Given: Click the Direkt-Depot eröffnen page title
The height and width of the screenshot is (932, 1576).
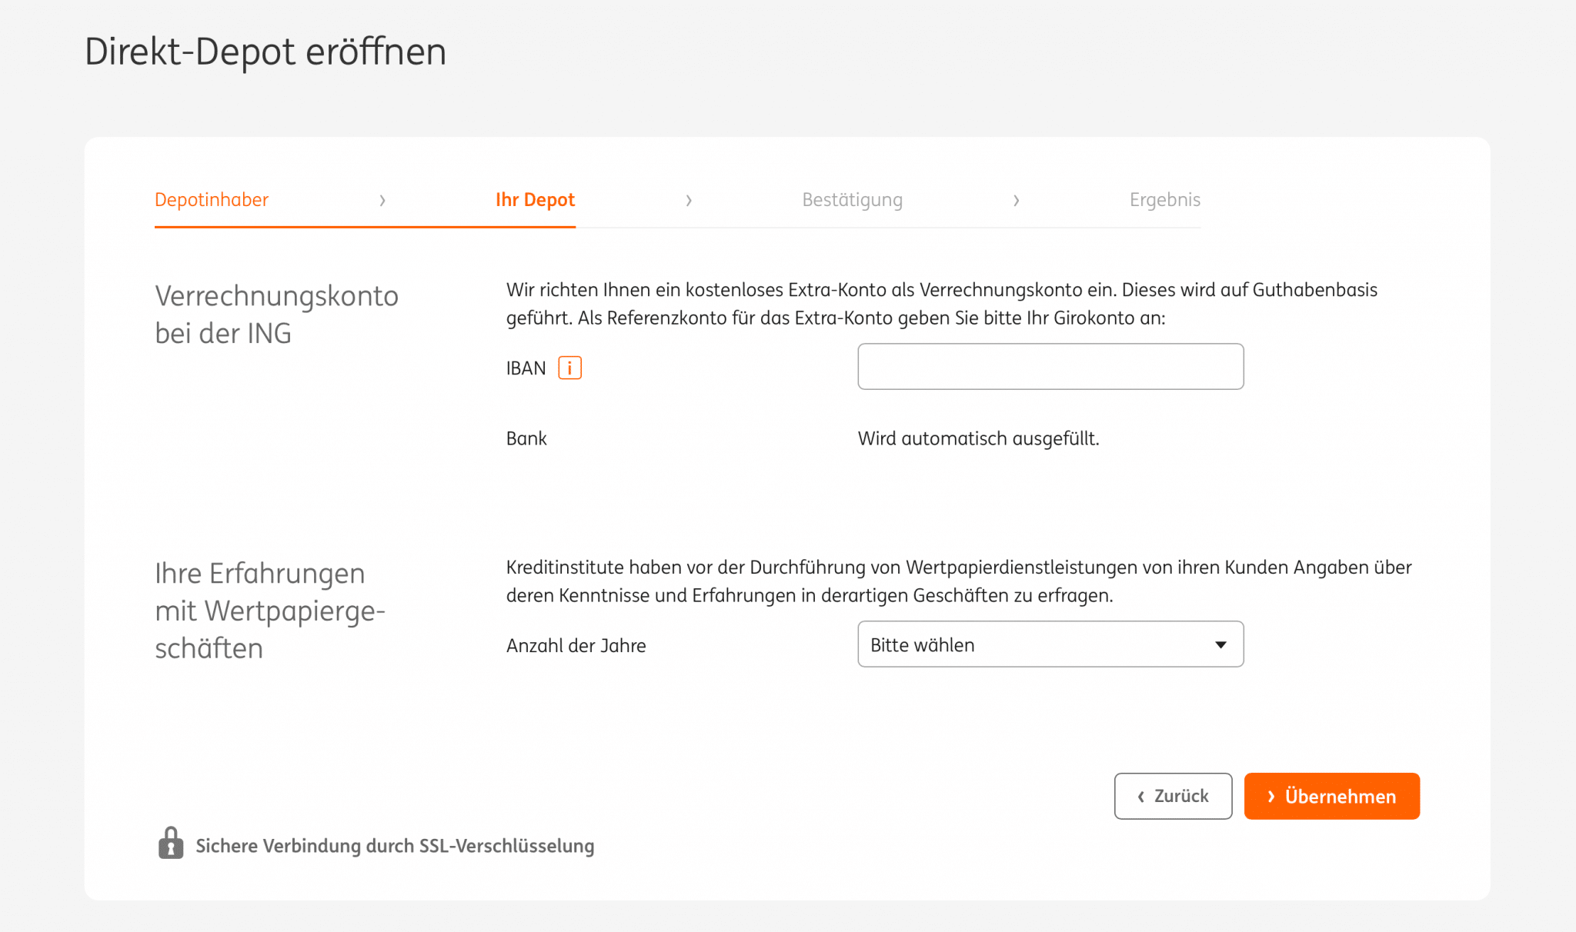Looking at the screenshot, I should pyautogui.click(x=265, y=52).
